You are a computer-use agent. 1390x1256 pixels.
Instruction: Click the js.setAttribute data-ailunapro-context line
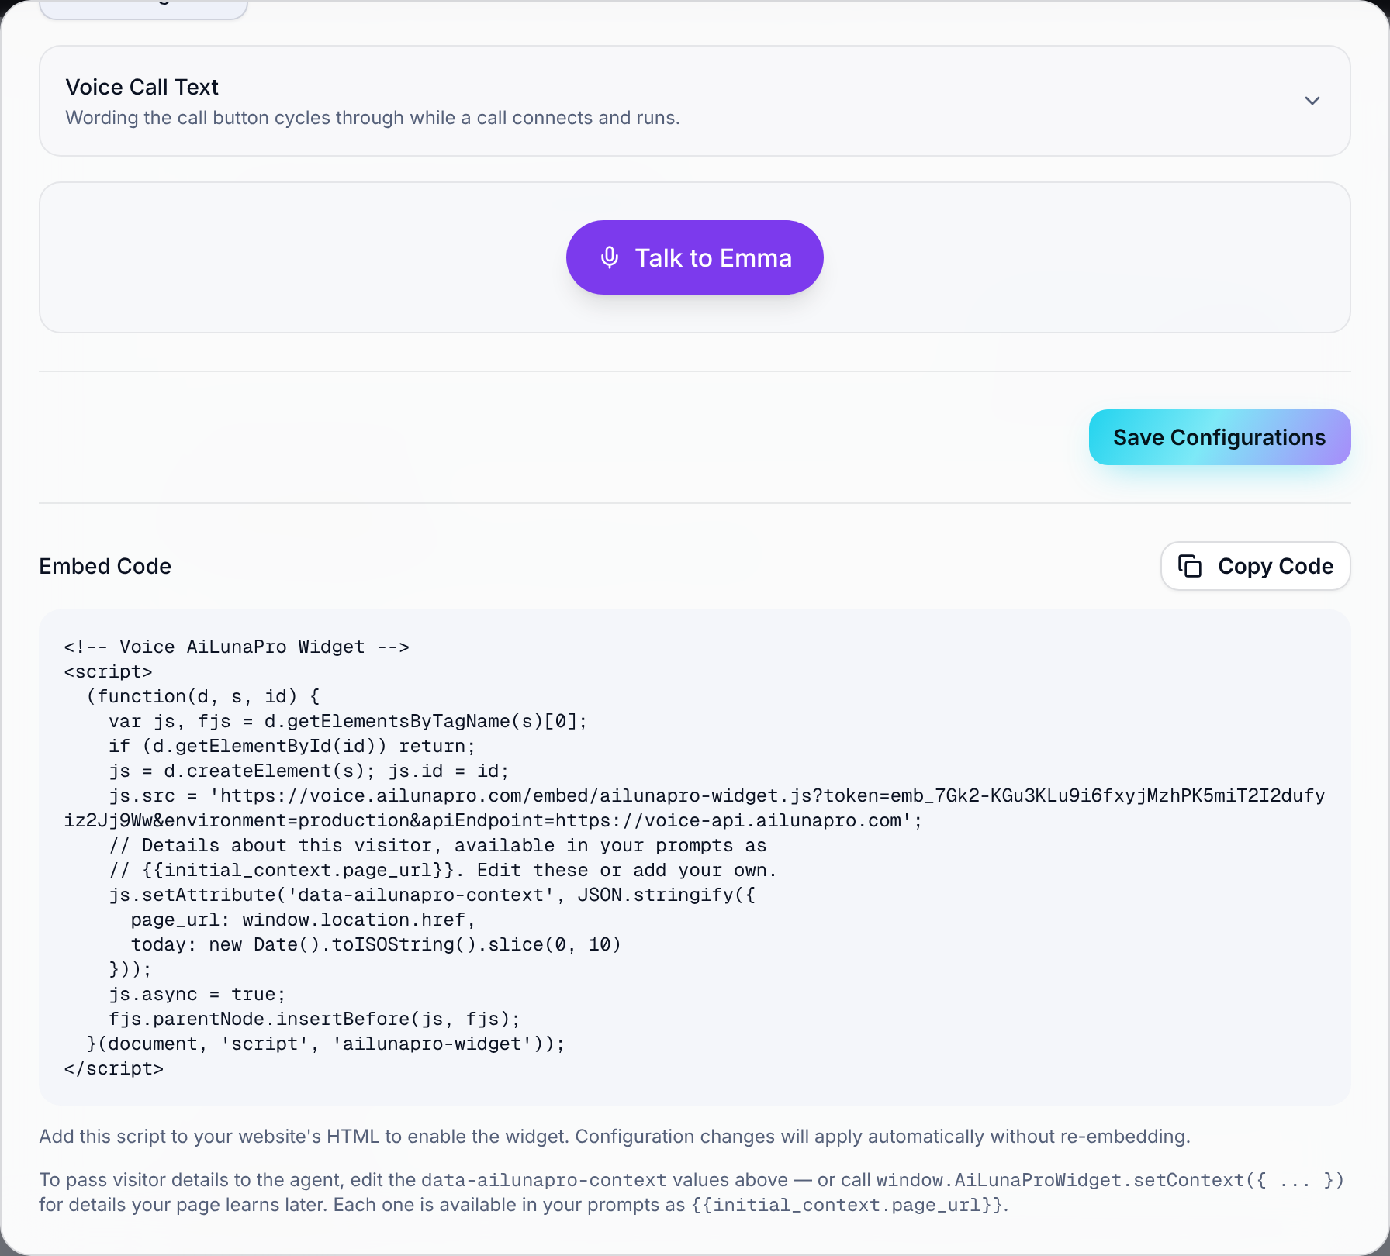(x=432, y=895)
